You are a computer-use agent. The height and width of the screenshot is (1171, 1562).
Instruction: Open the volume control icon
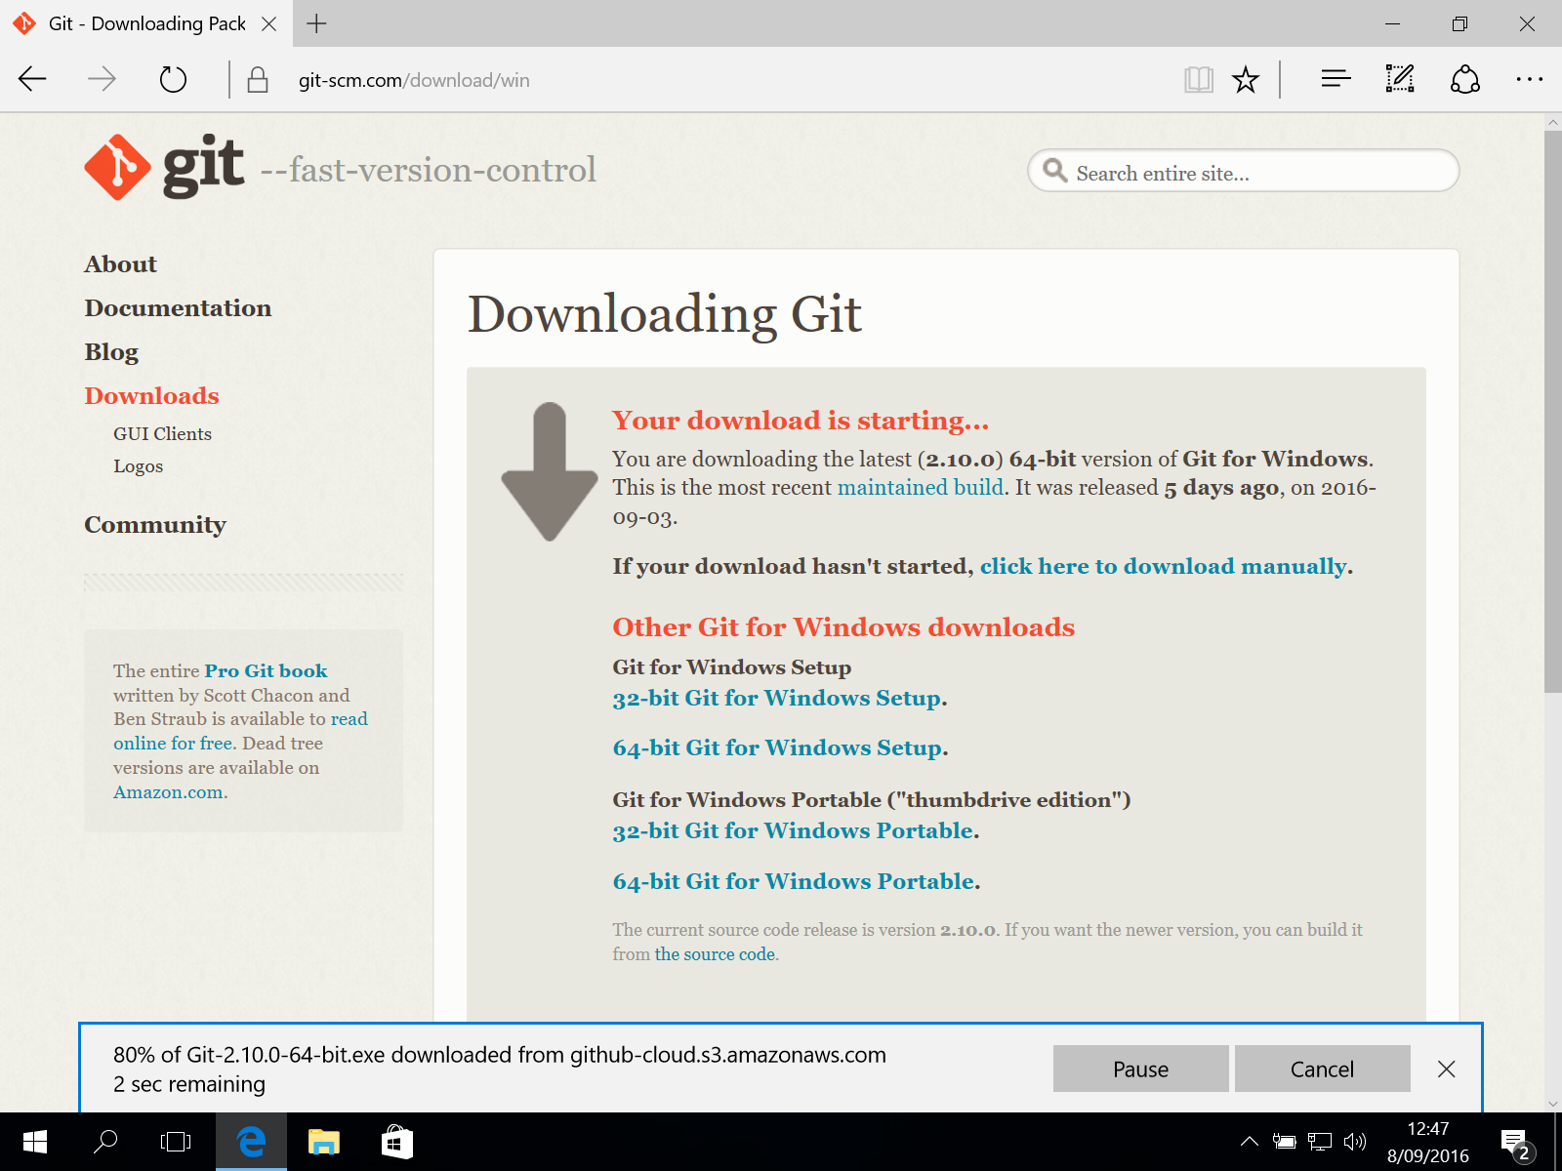pyautogui.click(x=1355, y=1142)
